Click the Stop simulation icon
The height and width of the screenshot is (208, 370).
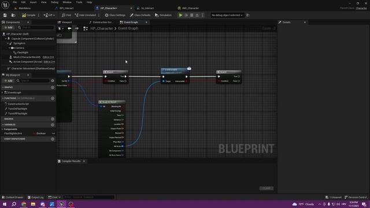point(191,15)
